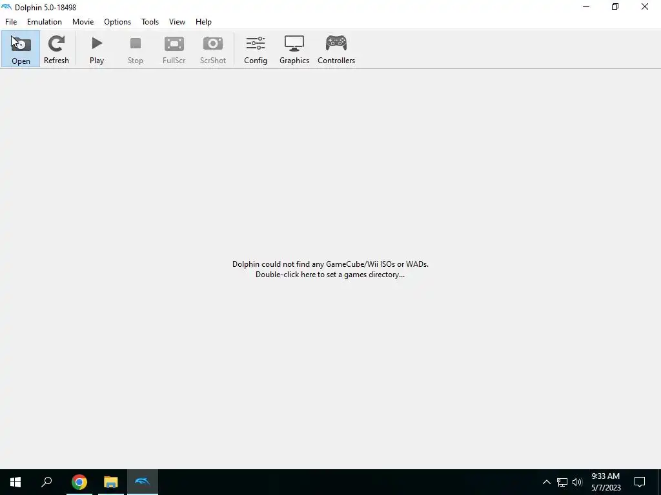Viewport: 661px width, 495px height.
Task: Open the View menu
Action: (x=177, y=22)
